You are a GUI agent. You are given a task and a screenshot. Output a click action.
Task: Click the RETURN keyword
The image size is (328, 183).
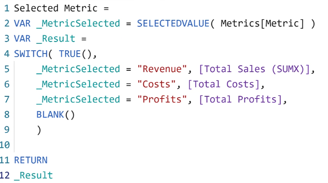tap(31, 160)
